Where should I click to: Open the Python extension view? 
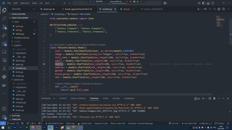4,77
